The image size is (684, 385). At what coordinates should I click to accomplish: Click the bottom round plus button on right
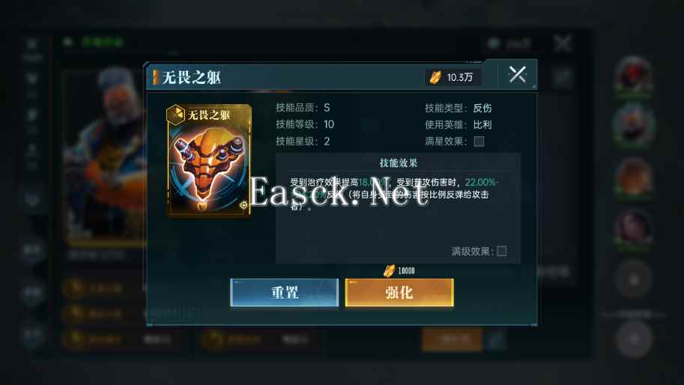pos(634,339)
